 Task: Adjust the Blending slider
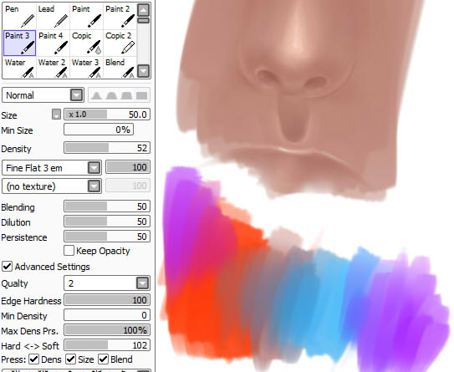click(107, 206)
